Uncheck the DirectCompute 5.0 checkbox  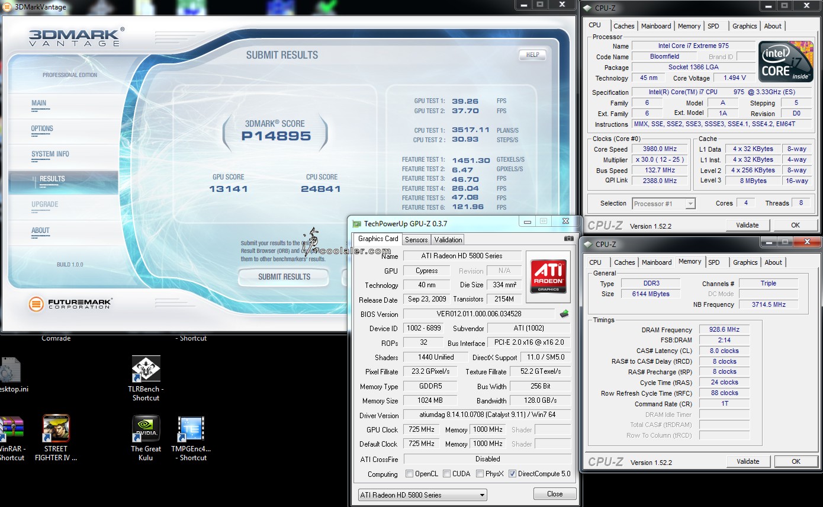coord(512,474)
